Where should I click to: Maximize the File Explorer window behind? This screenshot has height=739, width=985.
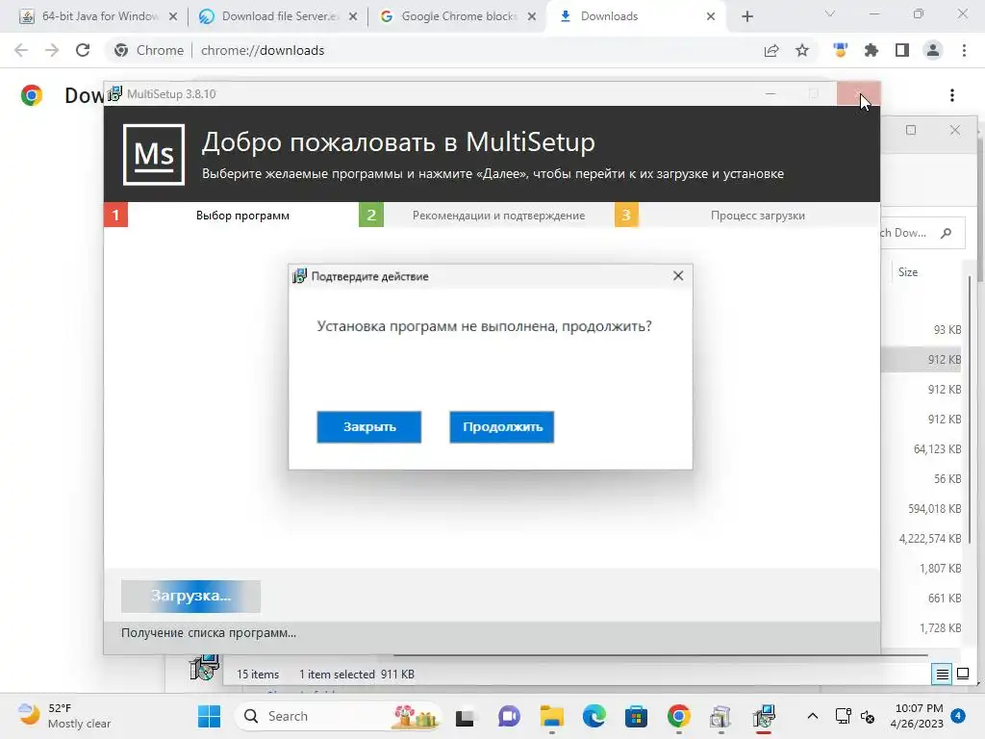910,130
